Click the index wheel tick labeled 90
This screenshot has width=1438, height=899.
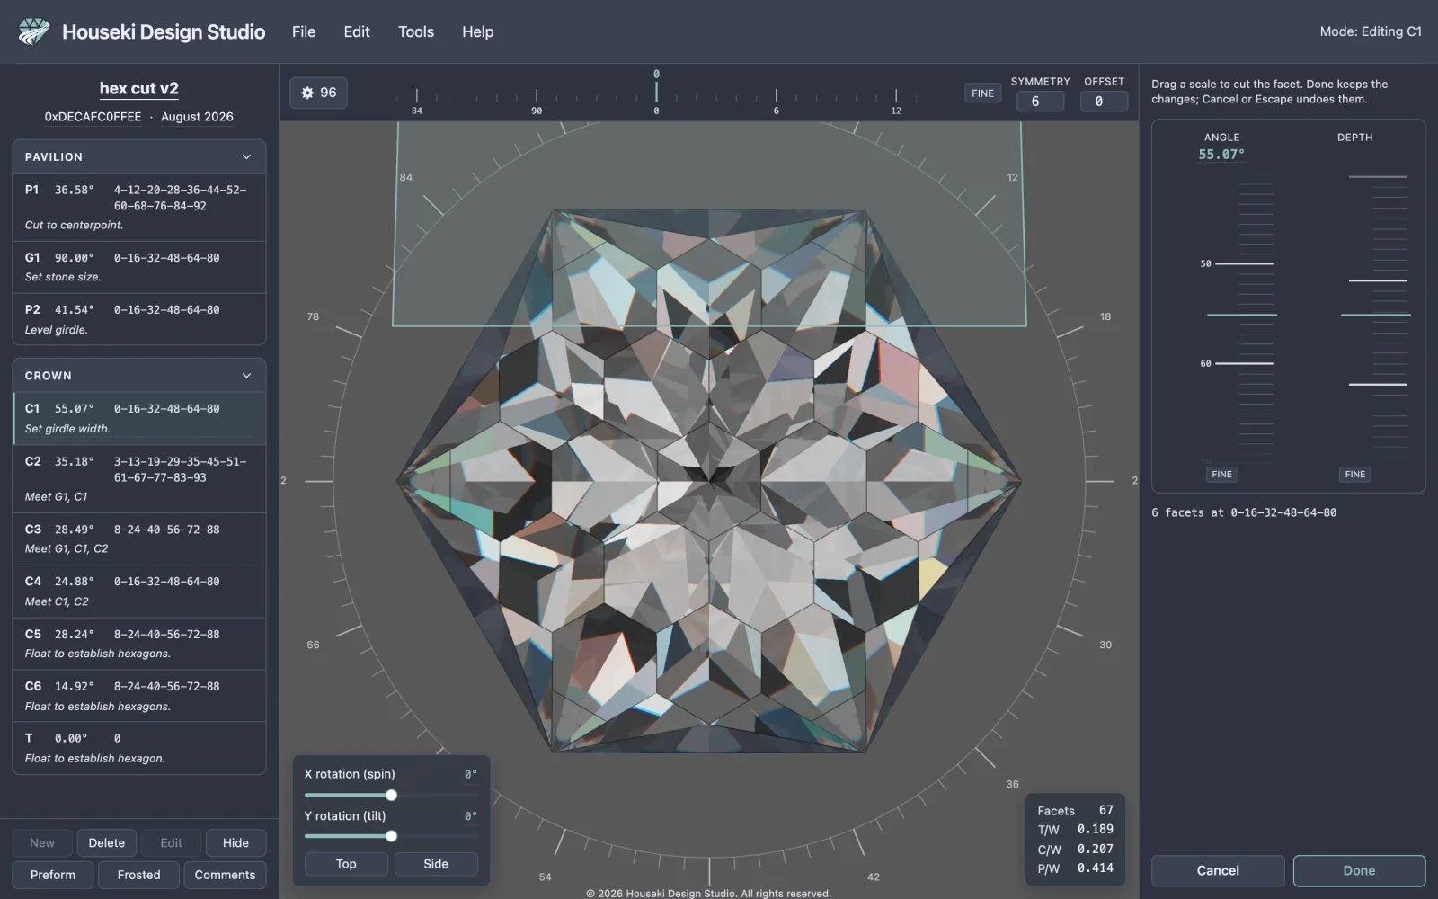(x=537, y=101)
